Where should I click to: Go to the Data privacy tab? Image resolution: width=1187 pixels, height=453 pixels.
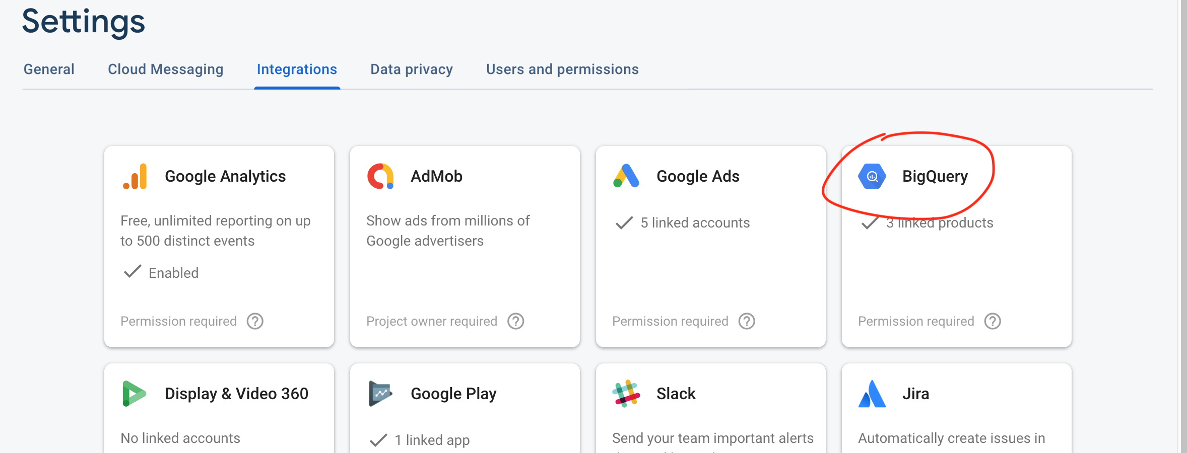(412, 69)
